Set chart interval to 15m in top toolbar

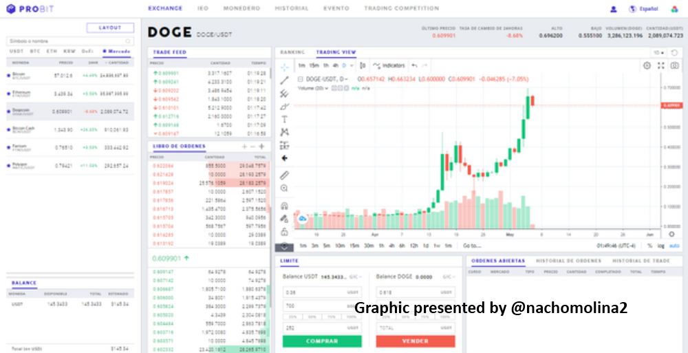pos(314,65)
